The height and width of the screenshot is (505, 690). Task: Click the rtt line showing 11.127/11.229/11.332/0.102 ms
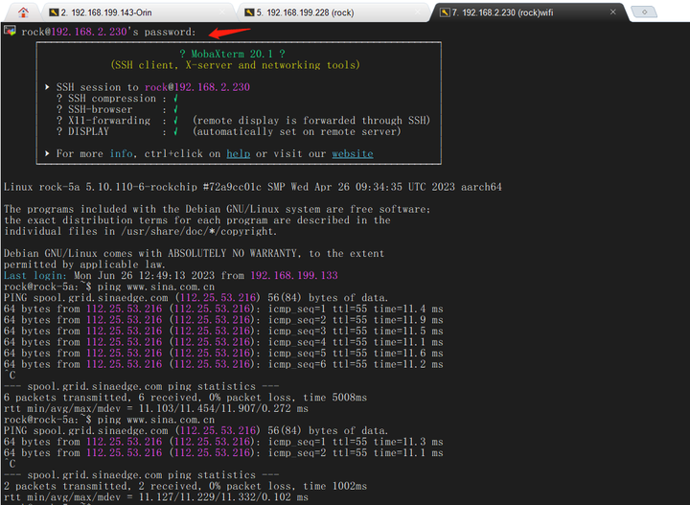[156, 497]
